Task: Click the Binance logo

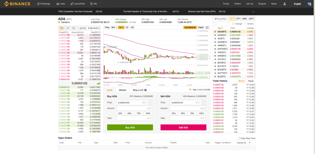Action: point(17,4)
